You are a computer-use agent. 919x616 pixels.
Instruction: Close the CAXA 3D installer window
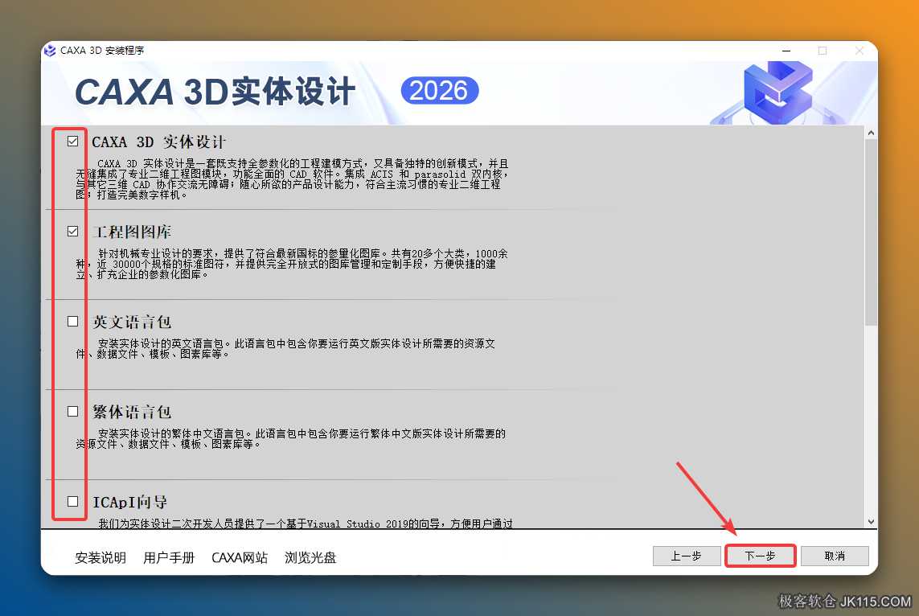[x=860, y=51]
